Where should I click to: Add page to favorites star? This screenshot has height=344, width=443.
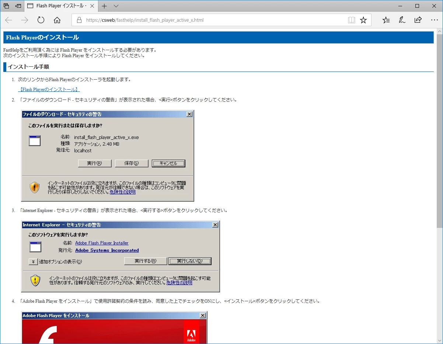point(363,20)
